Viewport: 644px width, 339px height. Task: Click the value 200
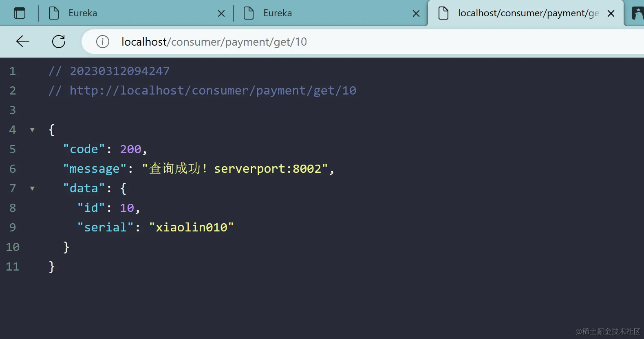point(130,149)
